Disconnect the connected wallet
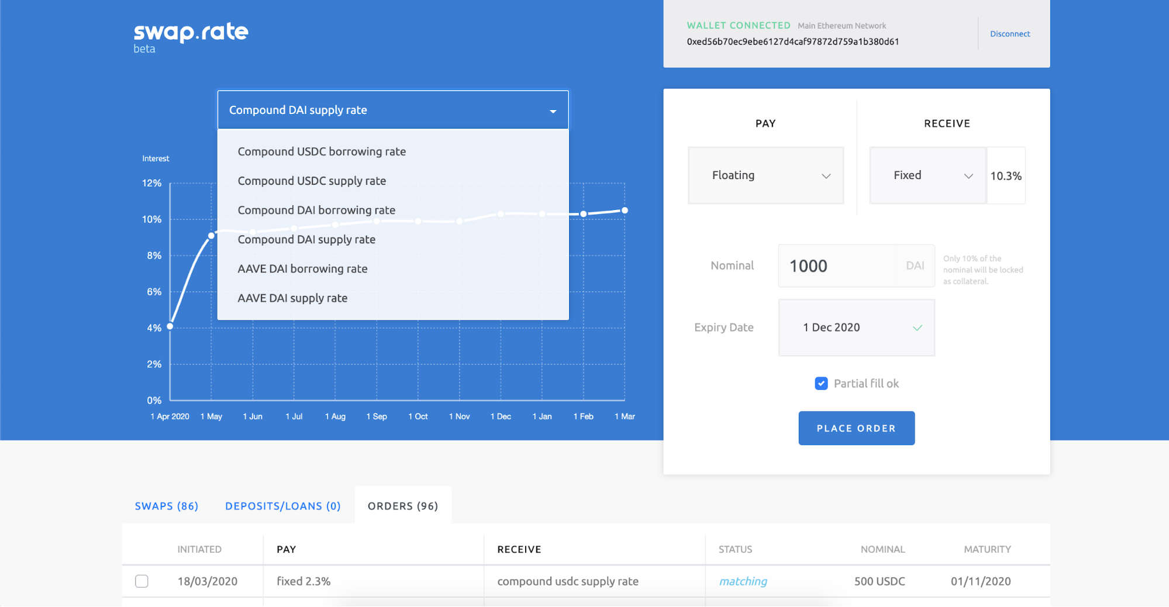Viewport: 1169px width, 607px height. [x=1010, y=34]
